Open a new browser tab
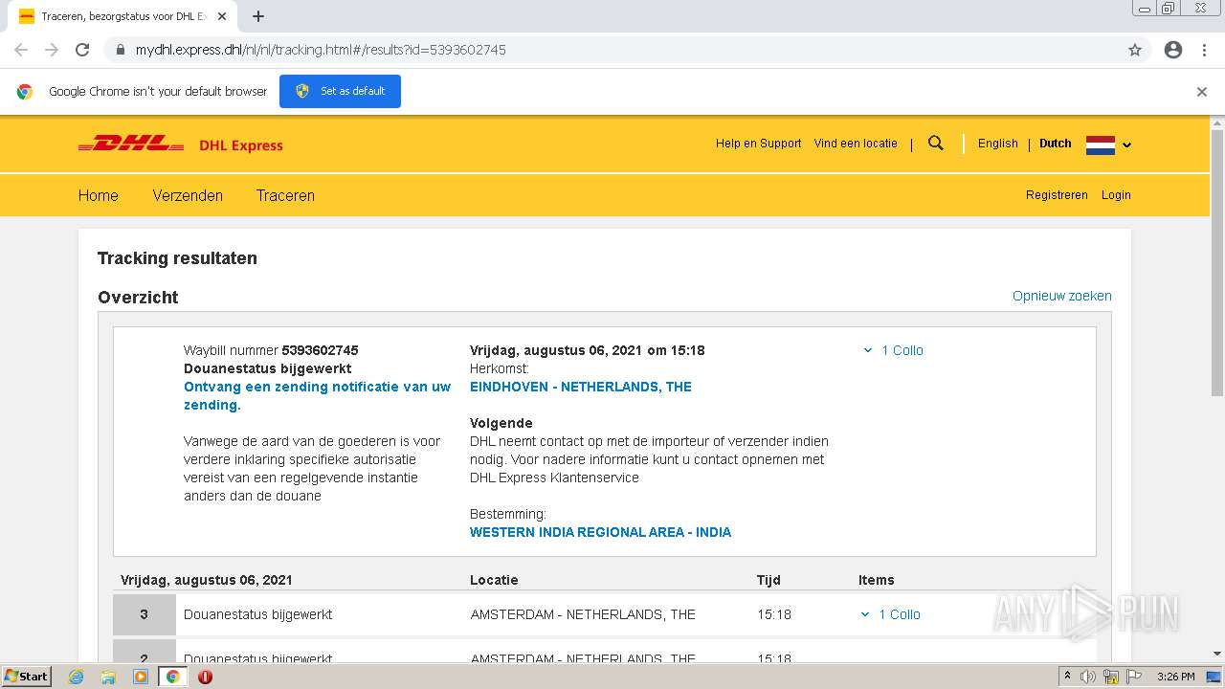The image size is (1225, 689). click(x=258, y=16)
